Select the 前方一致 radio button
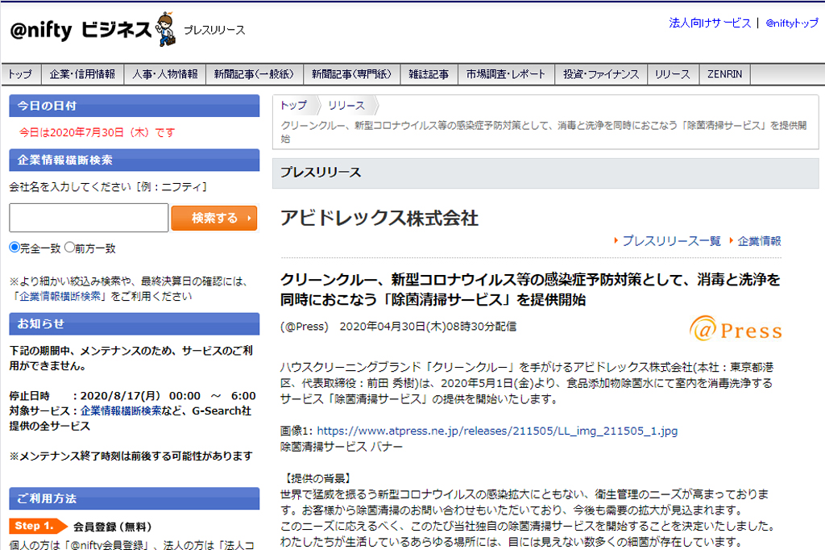This screenshot has height=550, width=825. 69,247
